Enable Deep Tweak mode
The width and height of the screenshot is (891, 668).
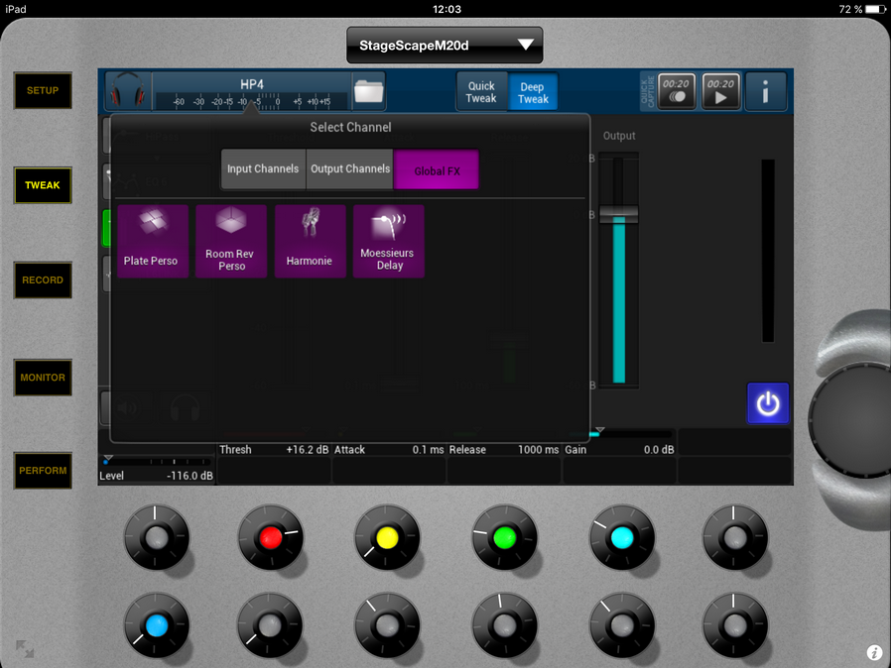point(533,92)
